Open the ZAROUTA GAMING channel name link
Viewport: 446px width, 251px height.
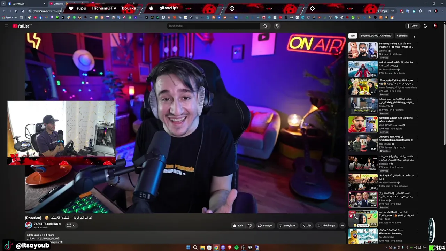[46, 224]
